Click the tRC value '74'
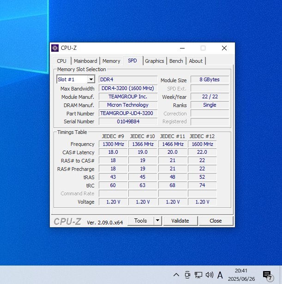The height and width of the screenshot is (284, 282). [202, 185]
